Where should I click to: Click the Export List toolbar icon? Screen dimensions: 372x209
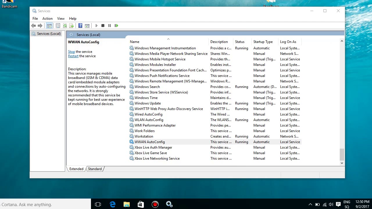tap(71, 26)
